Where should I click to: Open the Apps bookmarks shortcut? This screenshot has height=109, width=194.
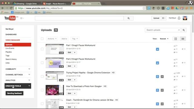tap(5, 12)
